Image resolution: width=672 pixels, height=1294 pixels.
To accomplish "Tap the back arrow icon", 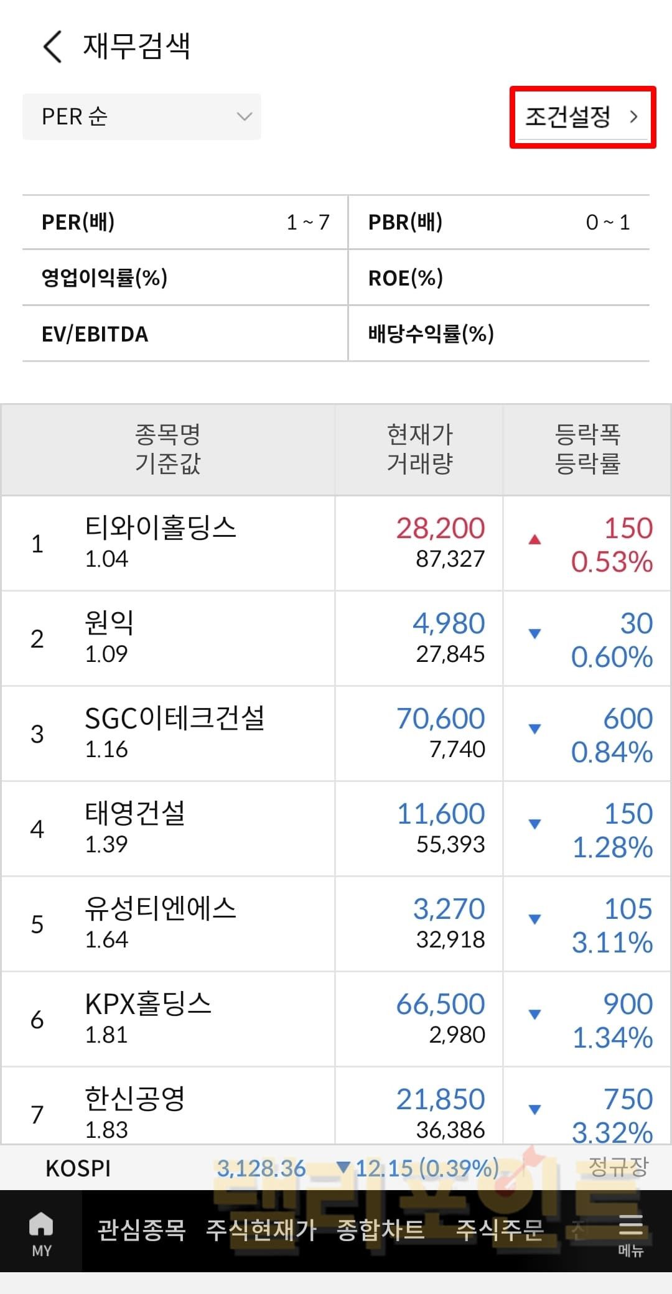I will coord(53,47).
